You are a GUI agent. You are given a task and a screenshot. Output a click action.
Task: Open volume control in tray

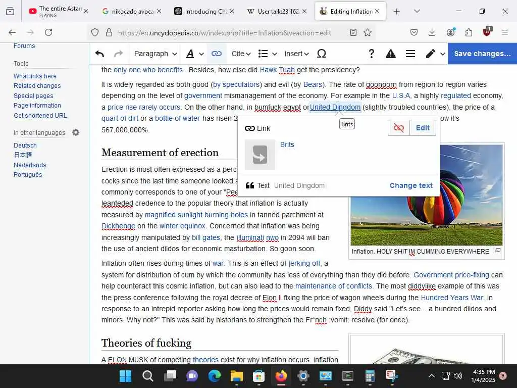tap(458, 376)
